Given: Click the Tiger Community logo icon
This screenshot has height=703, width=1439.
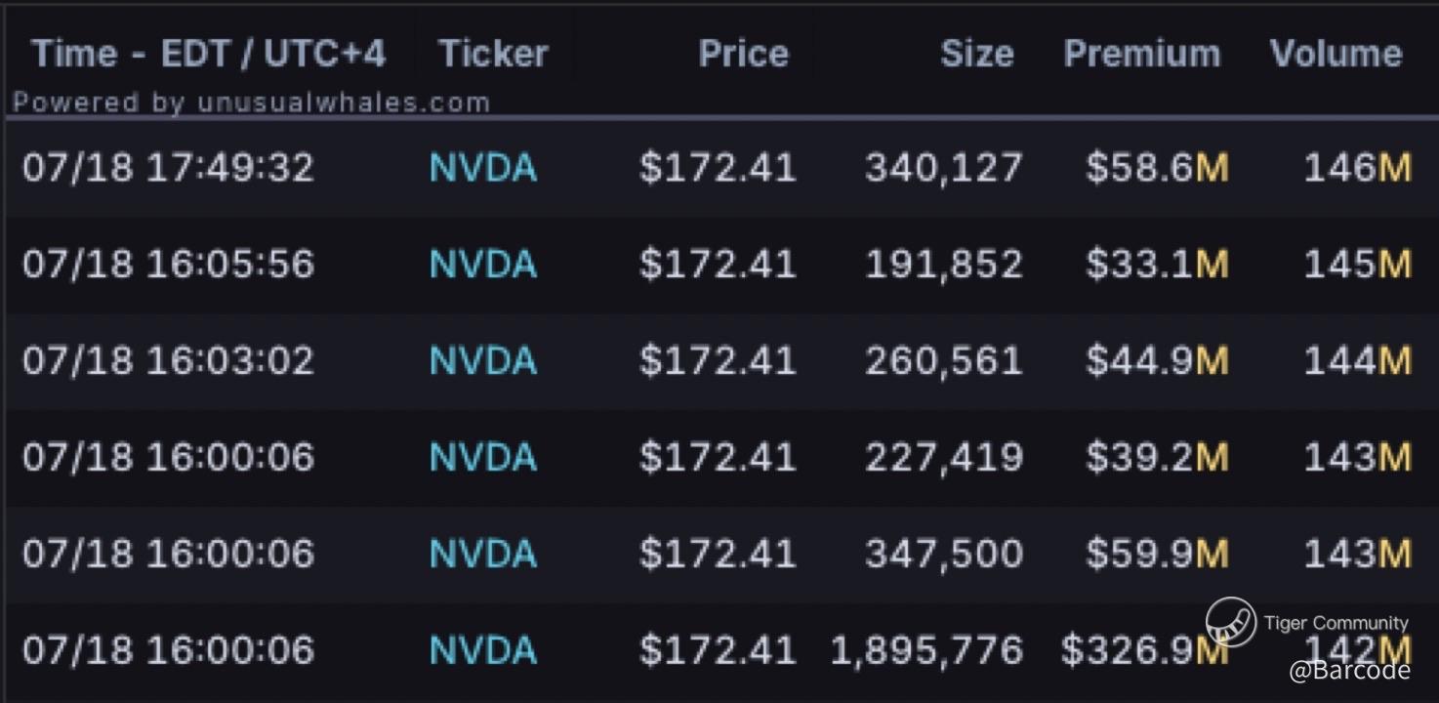Looking at the screenshot, I should [x=1230, y=622].
